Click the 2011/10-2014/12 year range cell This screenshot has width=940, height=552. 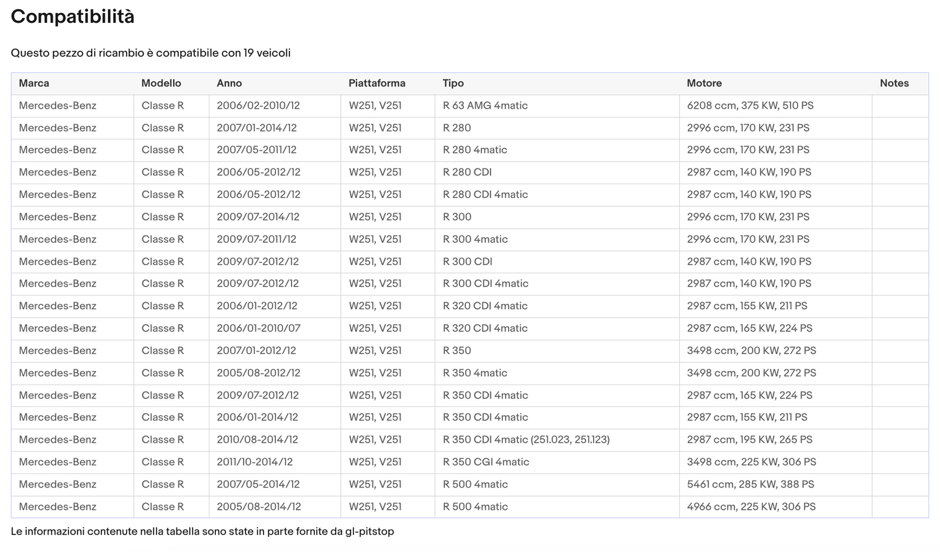click(254, 462)
